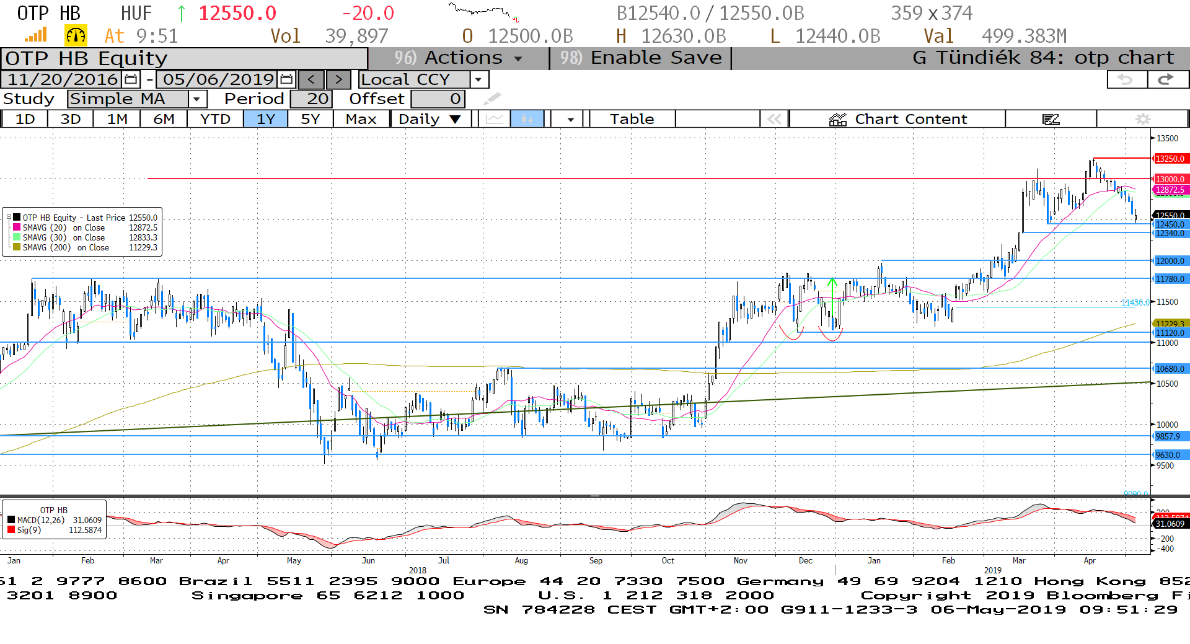Image resolution: width=1190 pixels, height=644 pixels.
Task: Open chart settings gear icon
Action: pyautogui.click(x=1142, y=119)
